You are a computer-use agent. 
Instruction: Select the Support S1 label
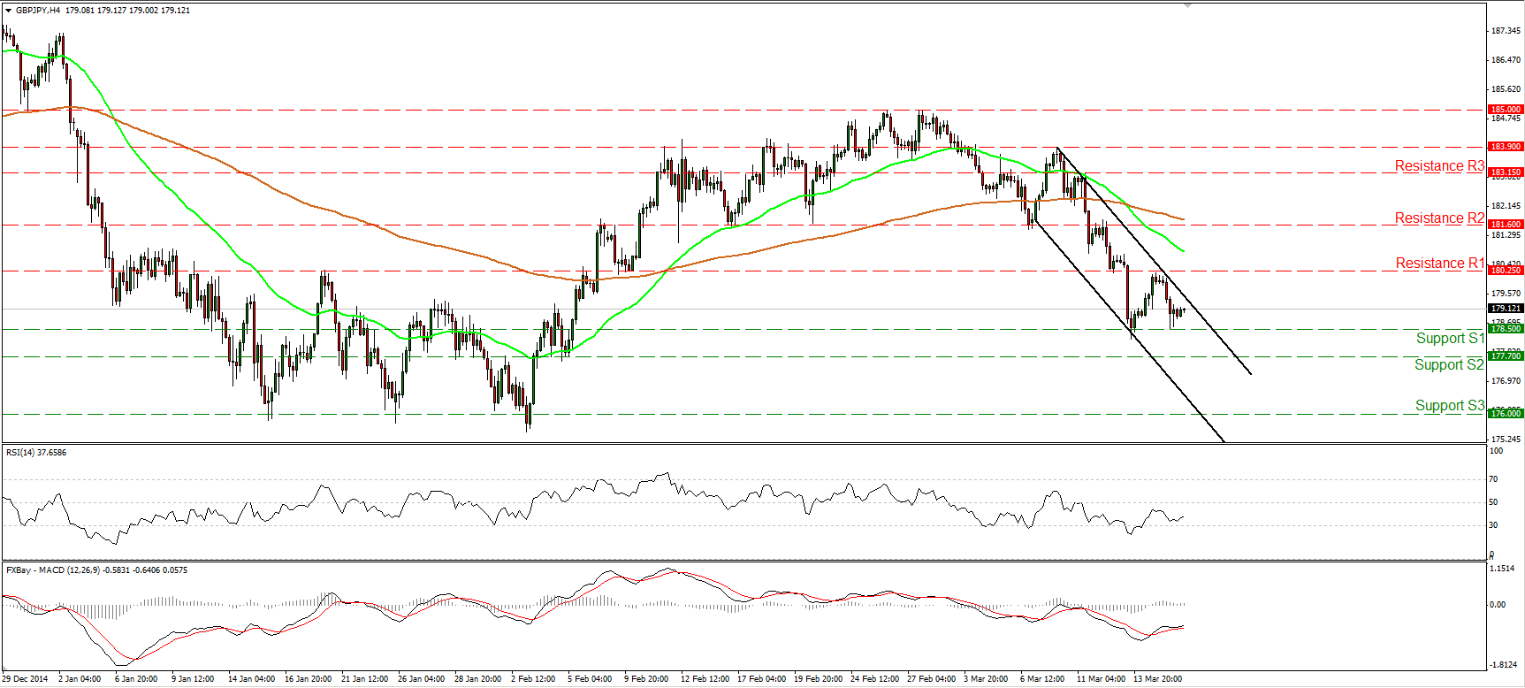[x=1450, y=339]
